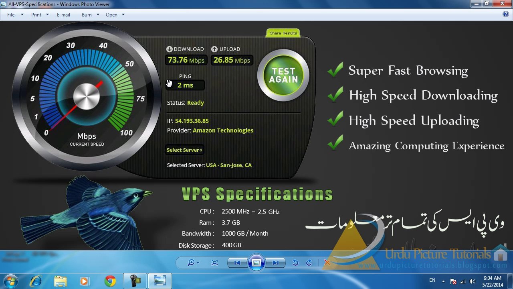Click the High Speed Downloading text
The width and height of the screenshot is (513, 289).
(x=423, y=96)
